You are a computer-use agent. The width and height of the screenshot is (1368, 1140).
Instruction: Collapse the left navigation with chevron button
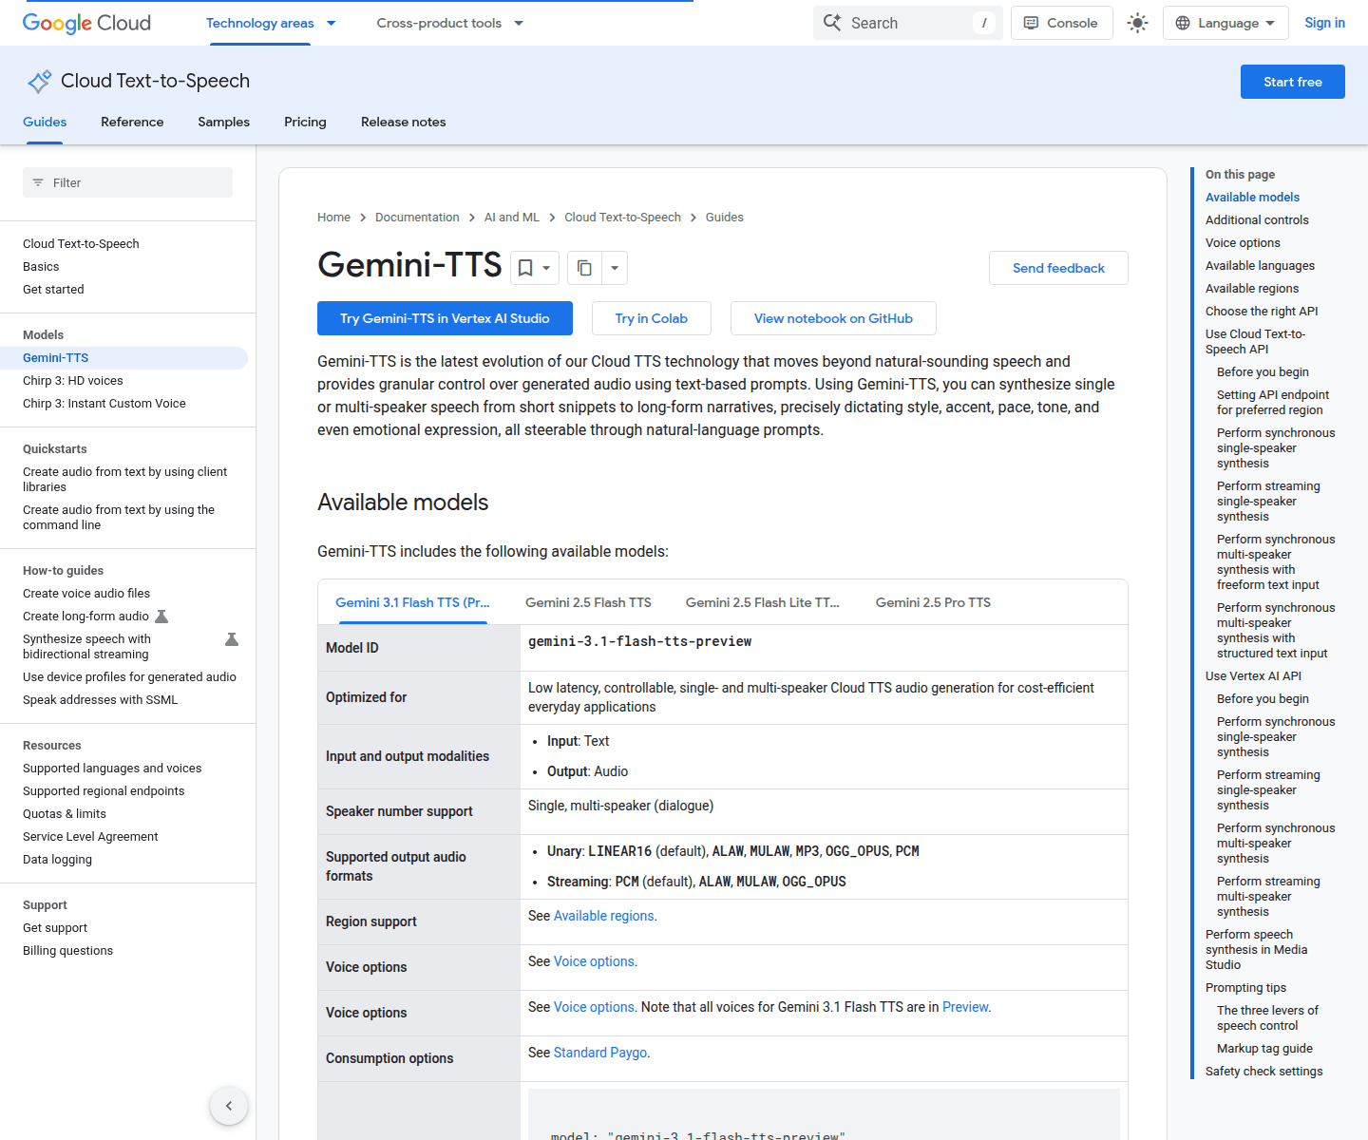(229, 1105)
